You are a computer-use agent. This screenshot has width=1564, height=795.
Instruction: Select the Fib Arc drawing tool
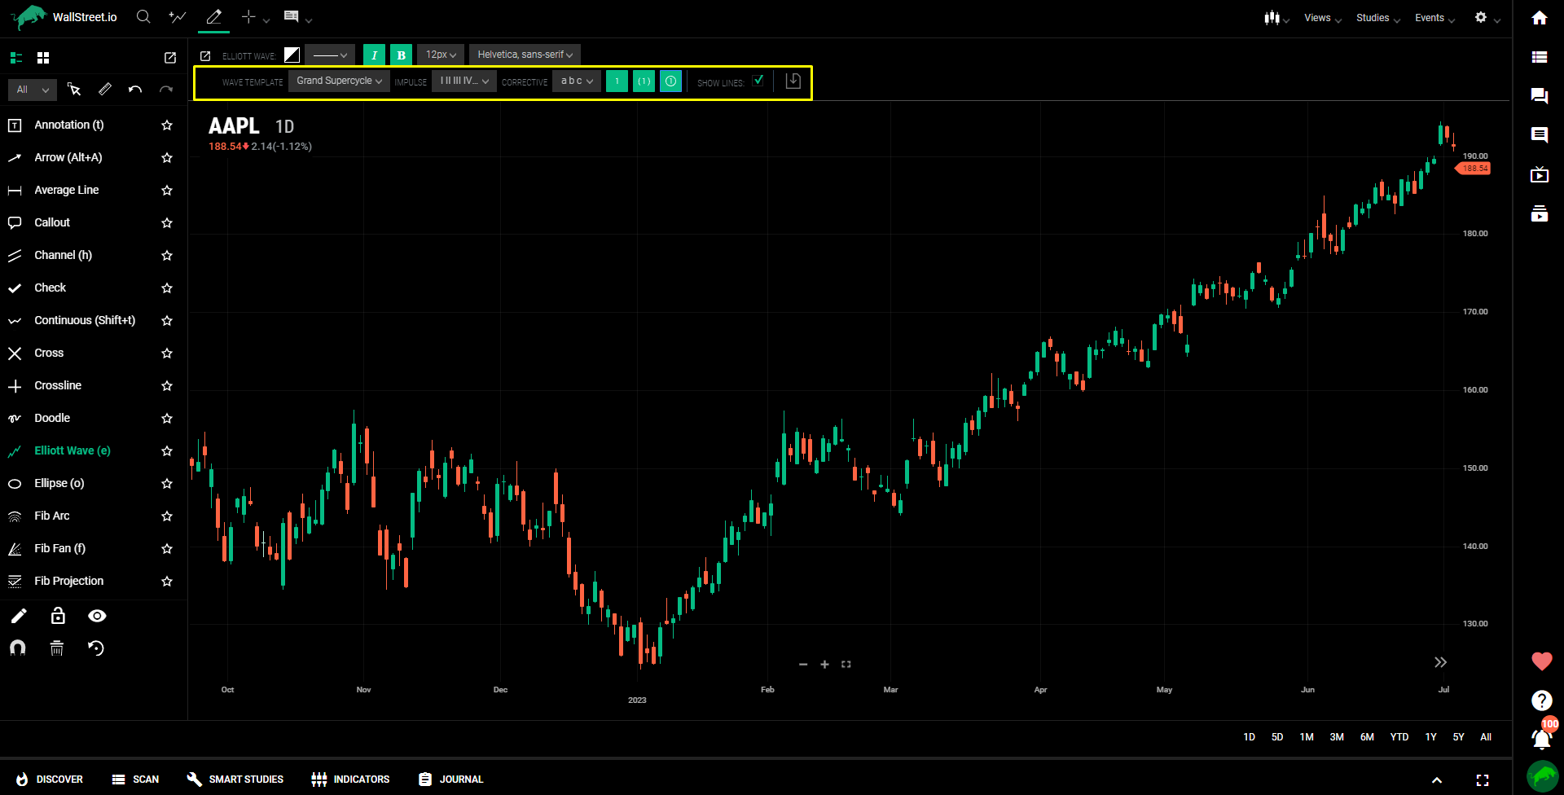click(52, 516)
